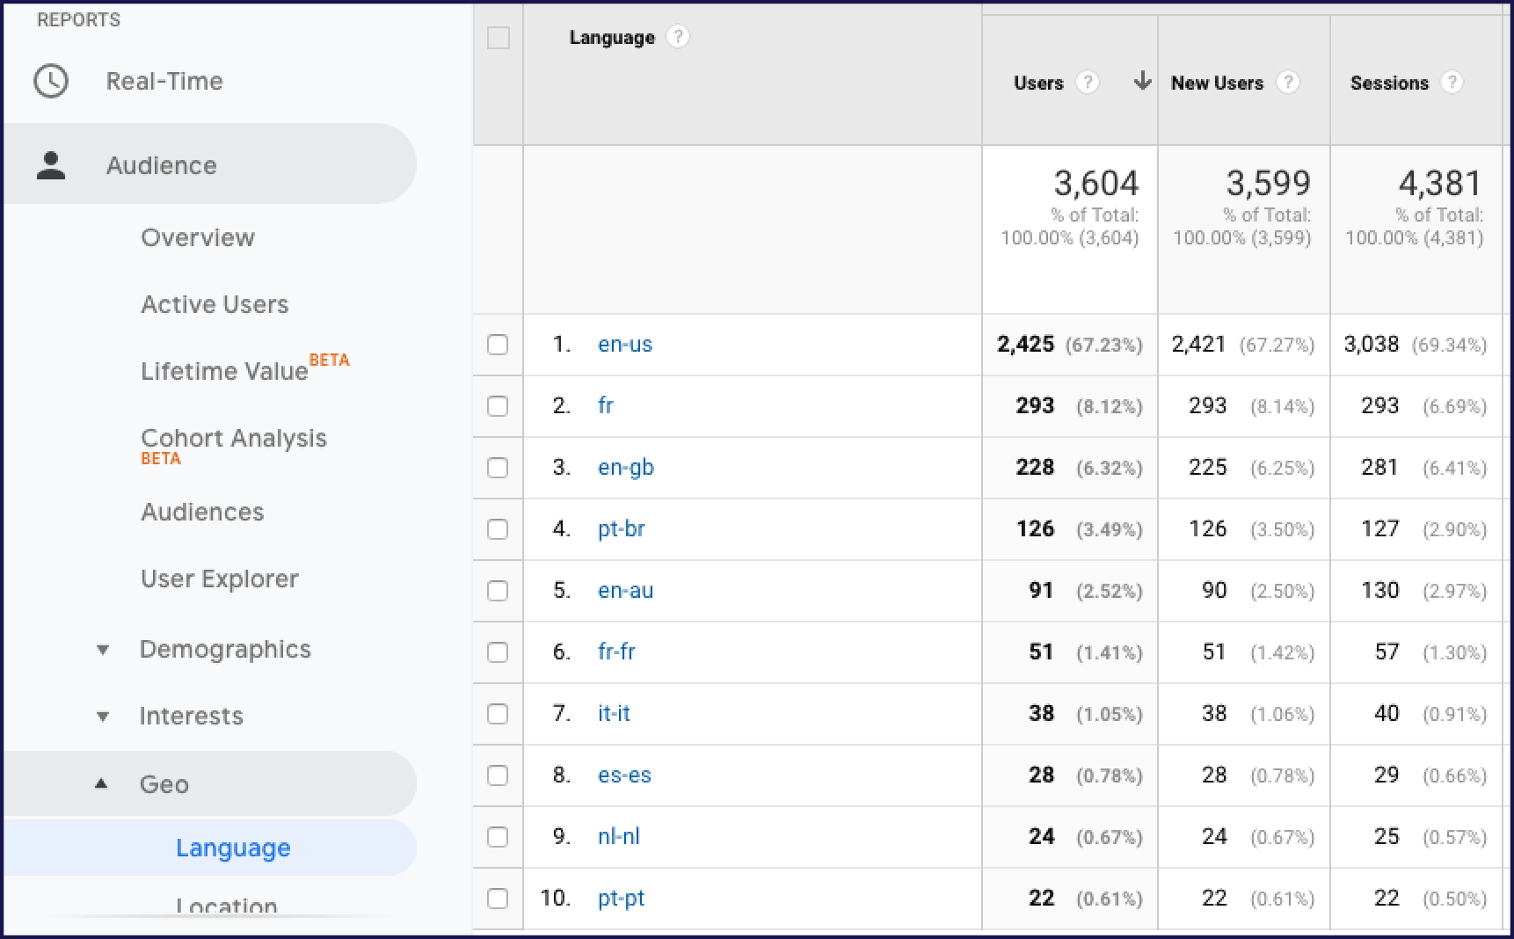Open the Audiences report
Viewport: 1514px width, 939px height.
(x=202, y=512)
